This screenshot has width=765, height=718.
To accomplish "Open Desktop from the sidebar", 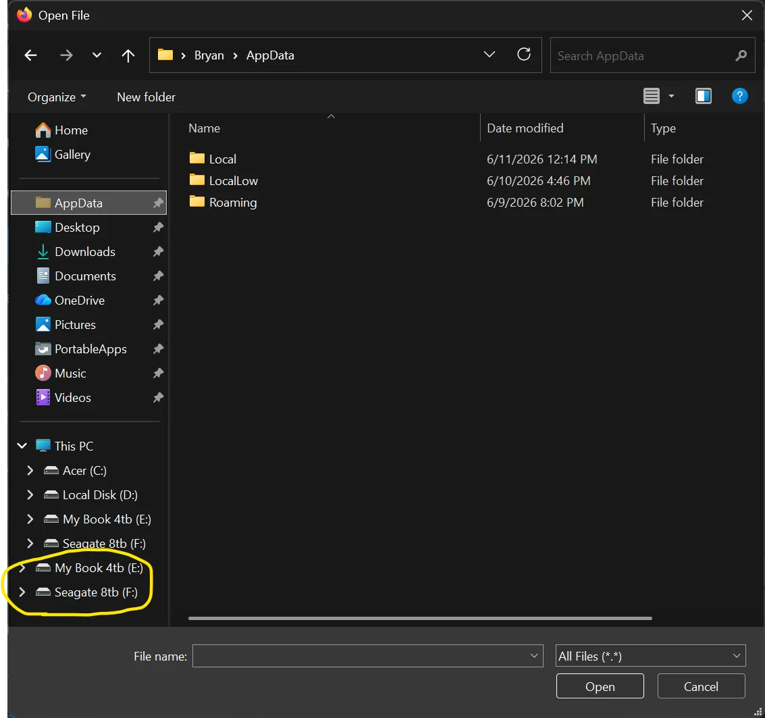I will pyautogui.click(x=68, y=228).
